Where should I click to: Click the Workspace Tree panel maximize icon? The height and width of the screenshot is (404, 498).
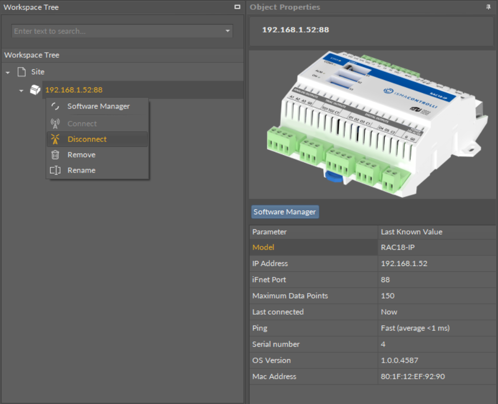[x=237, y=7]
